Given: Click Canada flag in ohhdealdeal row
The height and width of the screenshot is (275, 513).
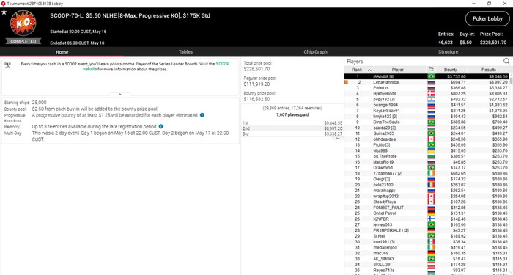Looking at the screenshot, I should point(431,139).
